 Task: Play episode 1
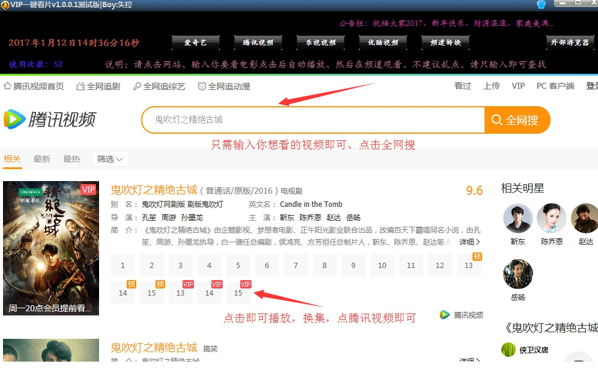point(123,265)
